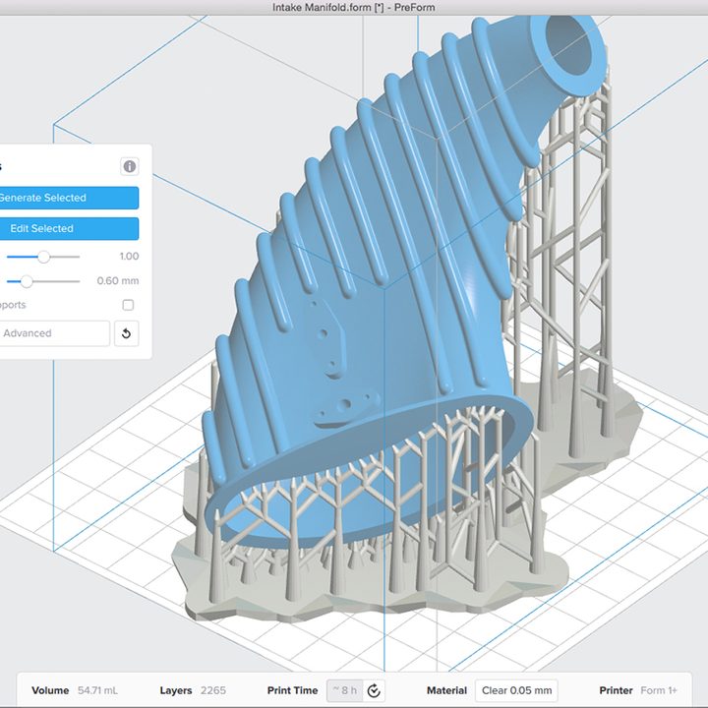This screenshot has height=708, width=708.
Task: Click the 1.00 density value
Action: click(129, 257)
